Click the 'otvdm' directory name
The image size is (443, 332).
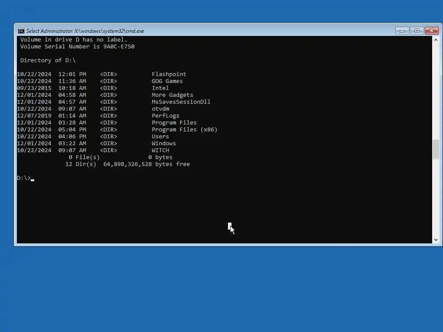click(161, 109)
